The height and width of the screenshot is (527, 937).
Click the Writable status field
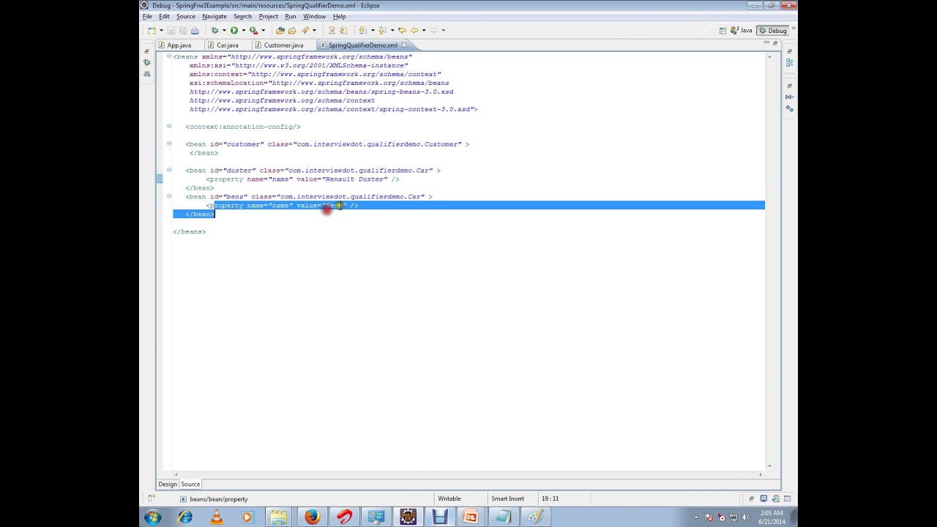tap(449, 498)
